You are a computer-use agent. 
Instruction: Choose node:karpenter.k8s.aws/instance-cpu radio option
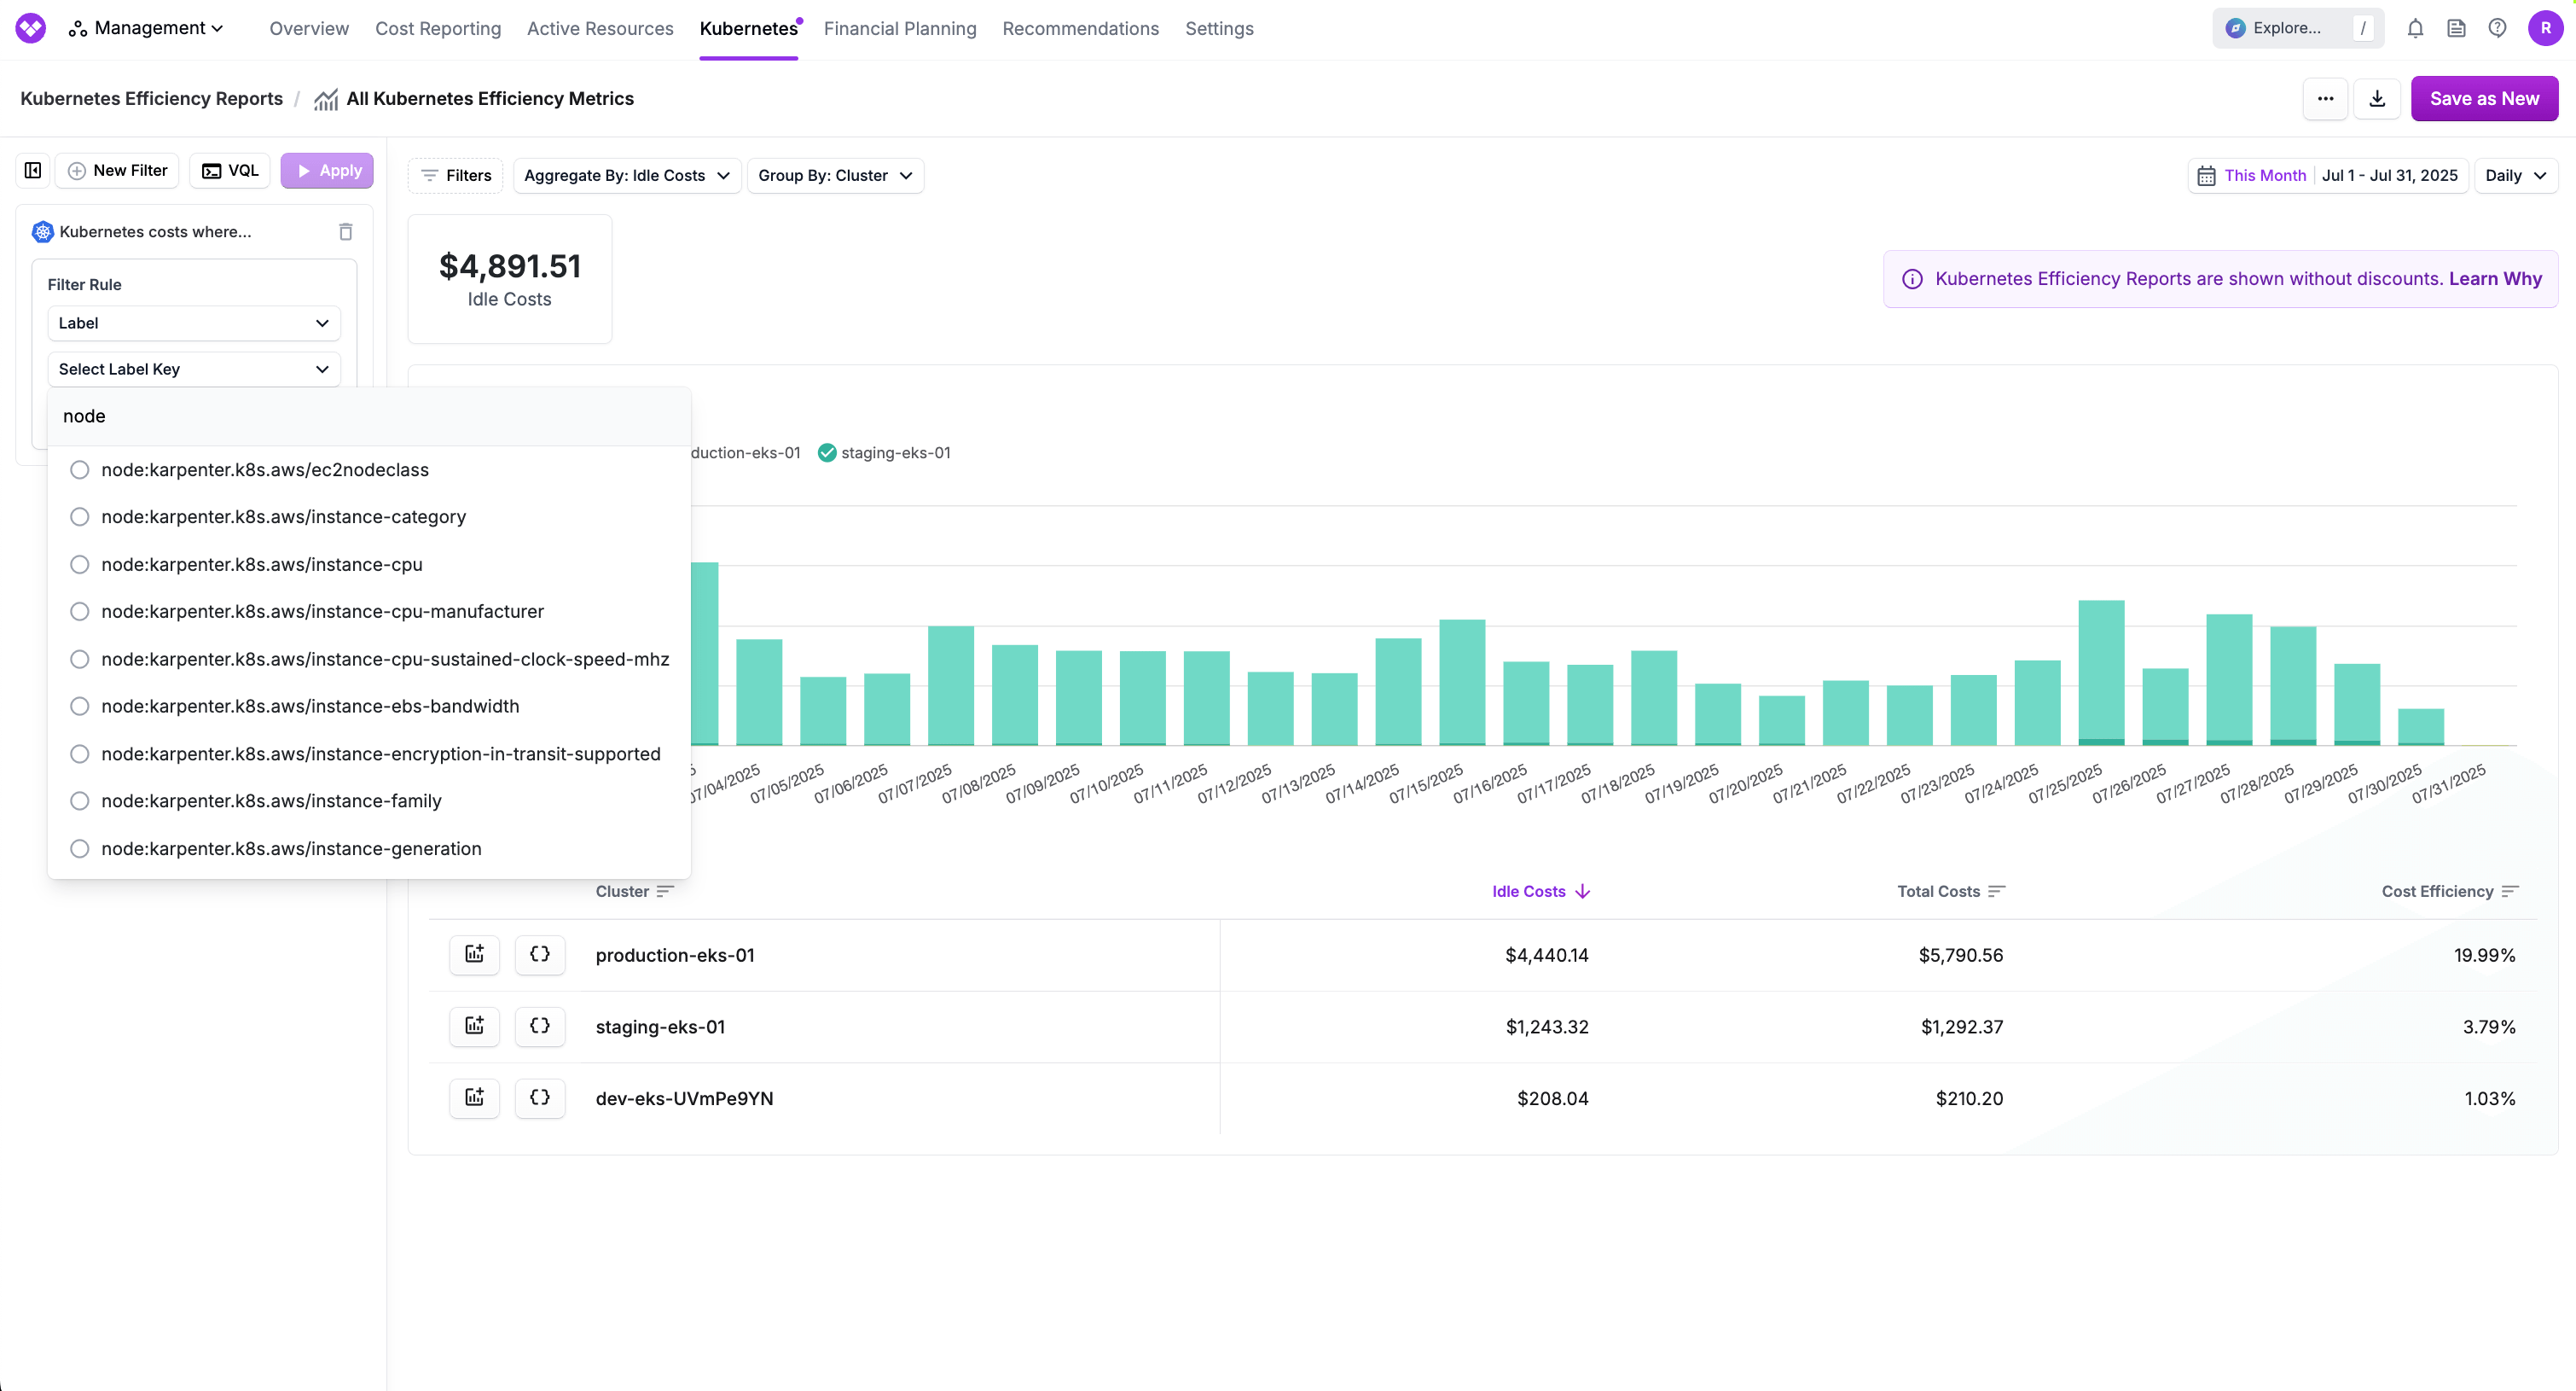[80, 564]
